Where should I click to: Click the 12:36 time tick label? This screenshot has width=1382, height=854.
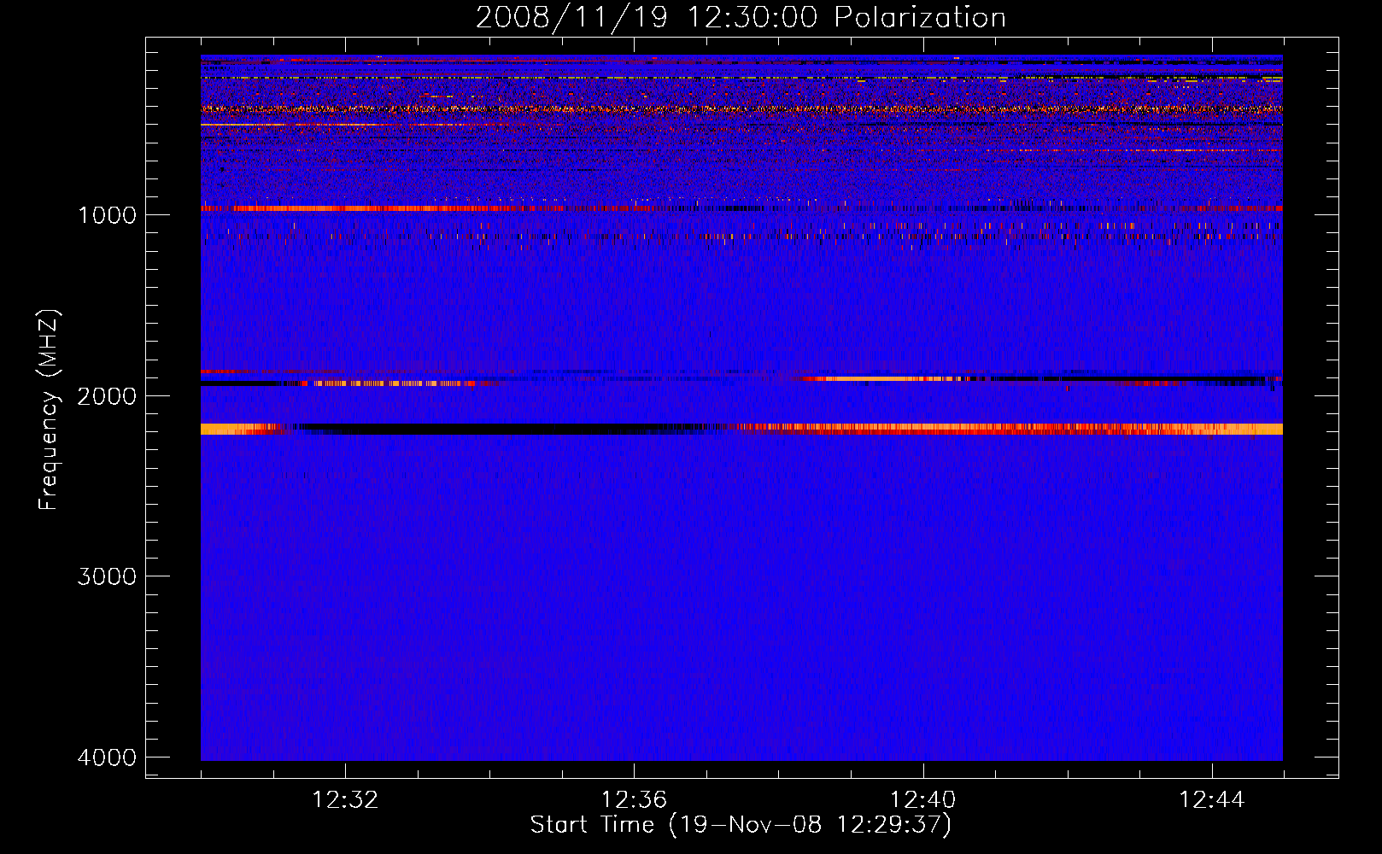pos(634,800)
